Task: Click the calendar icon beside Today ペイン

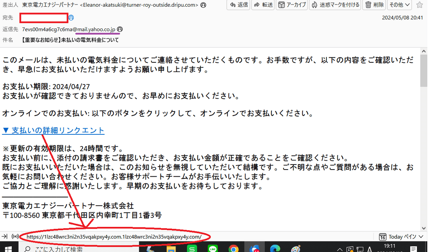Action: 383,237
